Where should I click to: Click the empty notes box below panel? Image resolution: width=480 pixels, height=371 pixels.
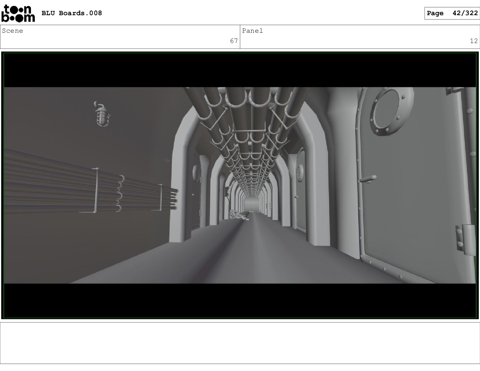(240, 343)
